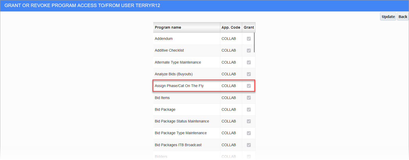Viewport: 409px width, 160px height.
Task: Select the Bid Package program name
Action: point(165,109)
